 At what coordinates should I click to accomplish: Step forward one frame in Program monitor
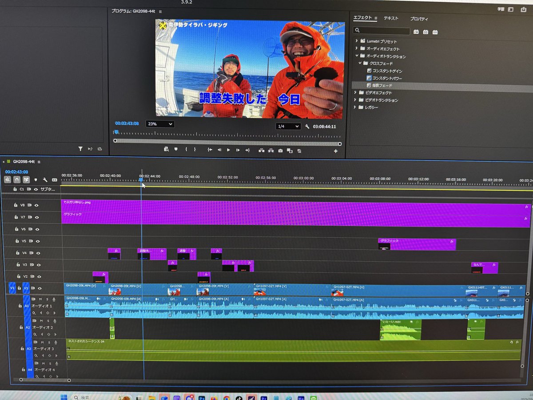click(x=238, y=150)
